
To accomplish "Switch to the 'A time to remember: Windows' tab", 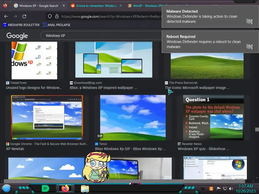I will point(96,6).
